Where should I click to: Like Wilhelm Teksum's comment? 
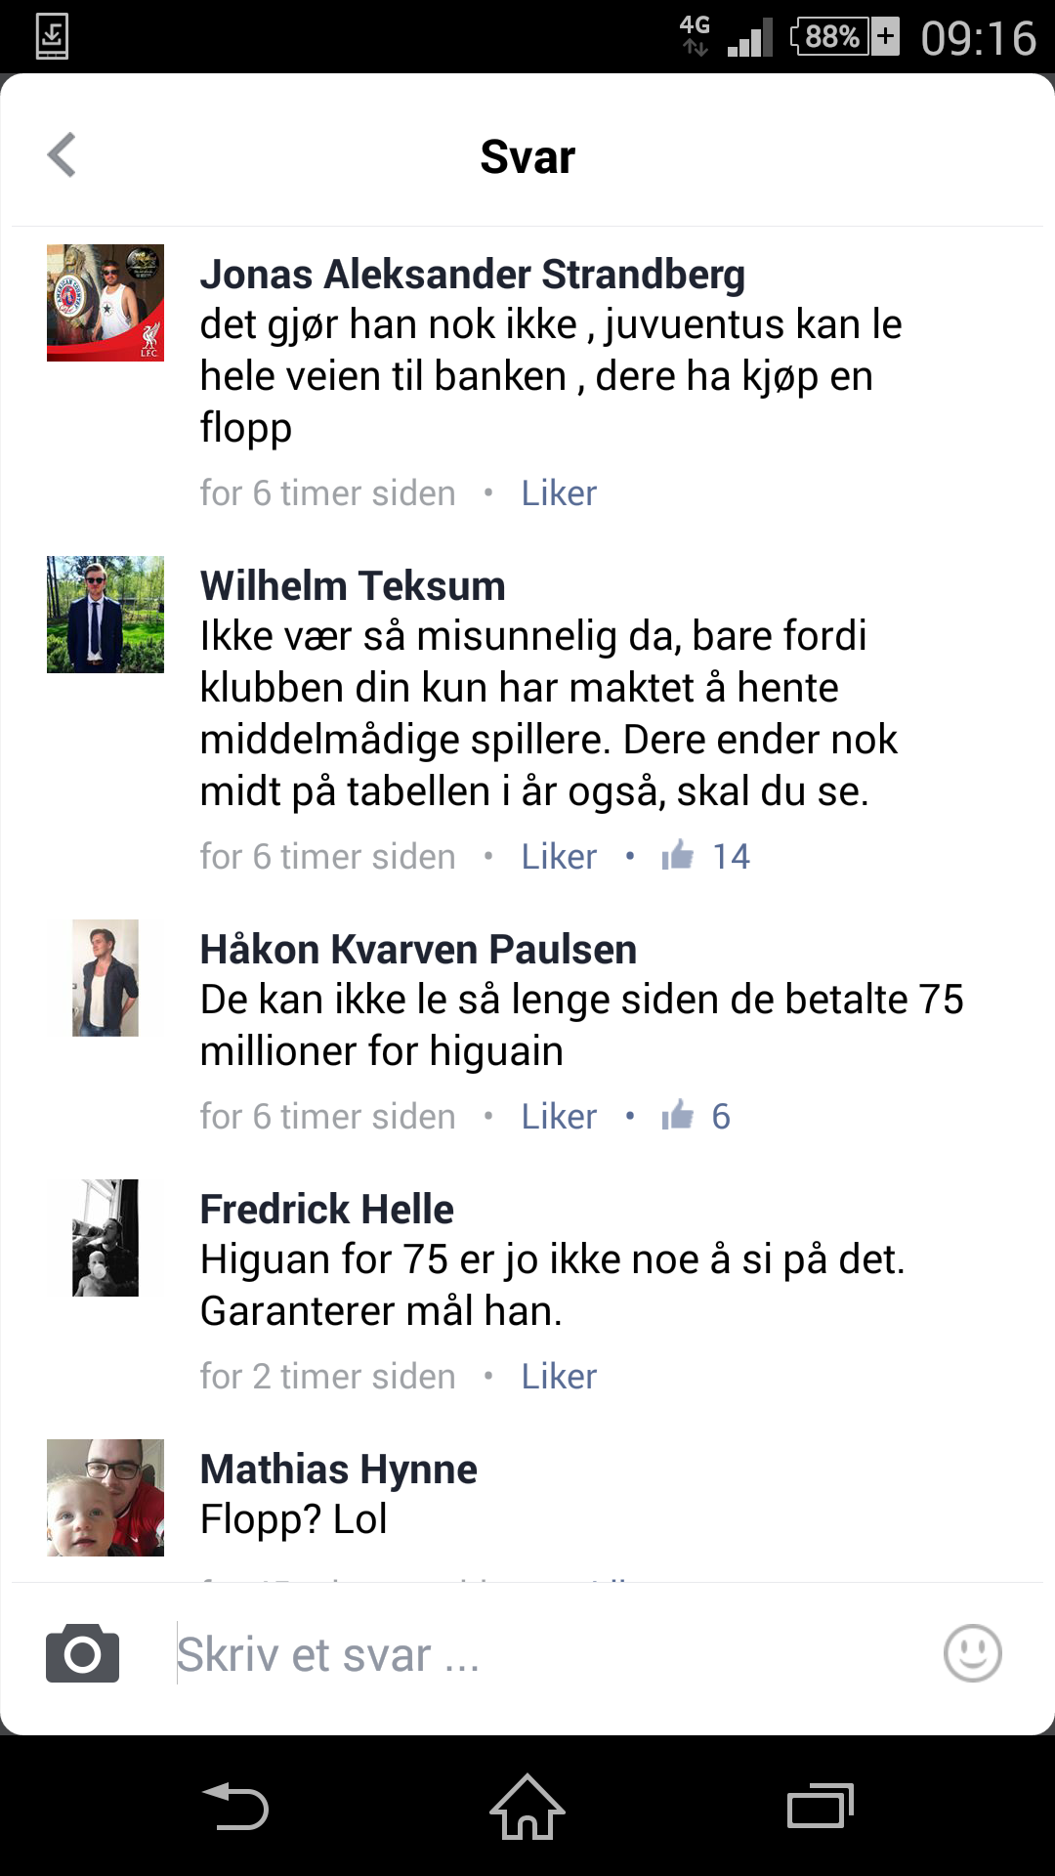(x=559, y=856)
